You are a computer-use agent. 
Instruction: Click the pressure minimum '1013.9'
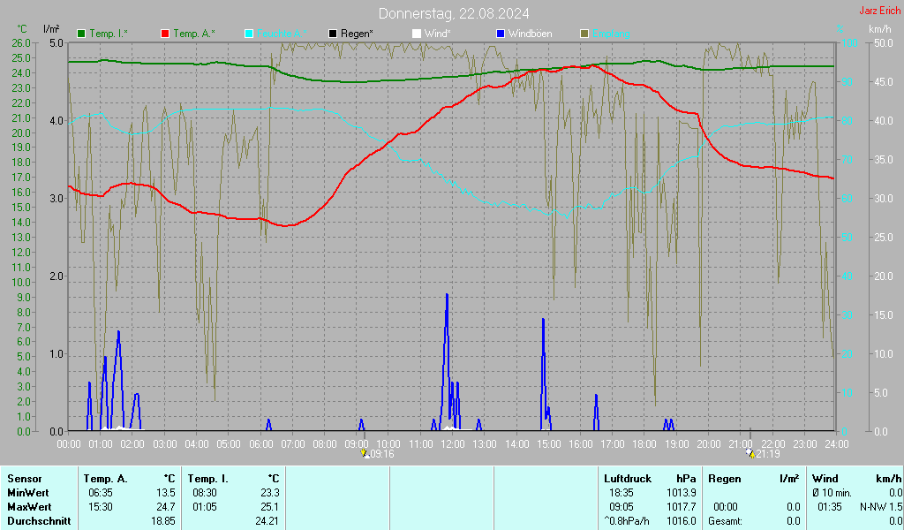point(682,493)
